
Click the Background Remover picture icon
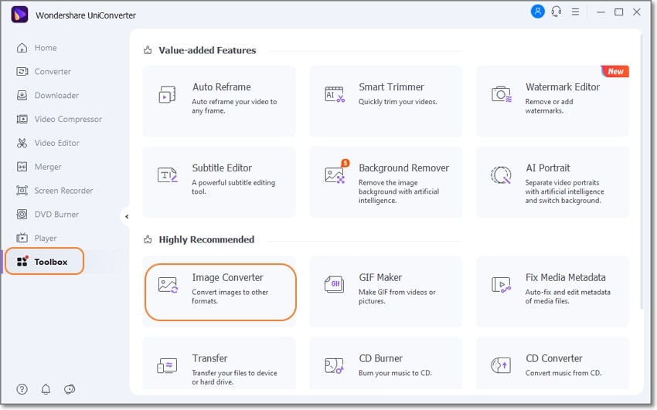(335, 175)
